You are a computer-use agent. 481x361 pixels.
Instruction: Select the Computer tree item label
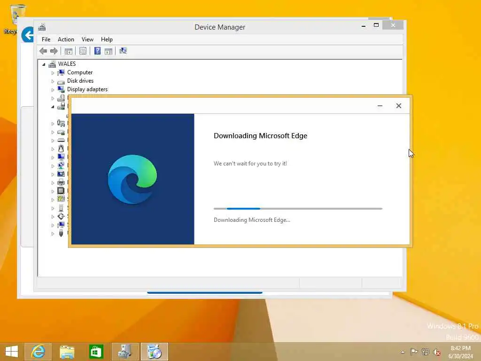coord(80,72)
